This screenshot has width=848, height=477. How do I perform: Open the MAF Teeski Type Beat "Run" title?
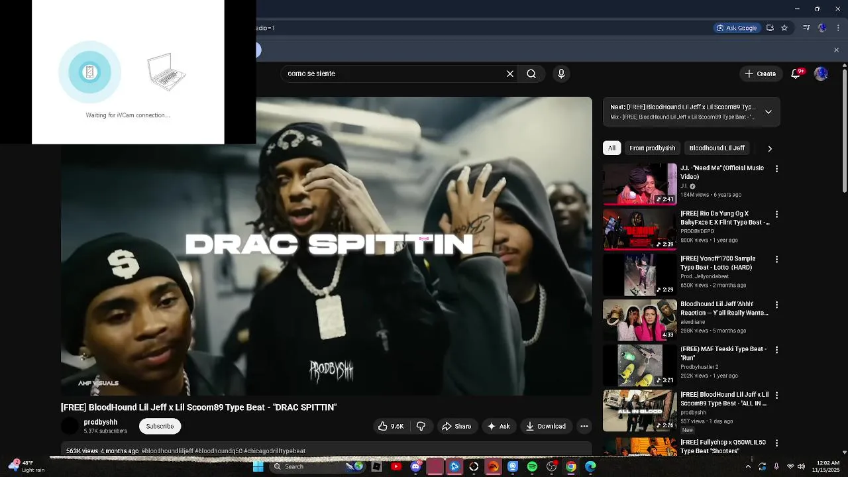[723, 353]
